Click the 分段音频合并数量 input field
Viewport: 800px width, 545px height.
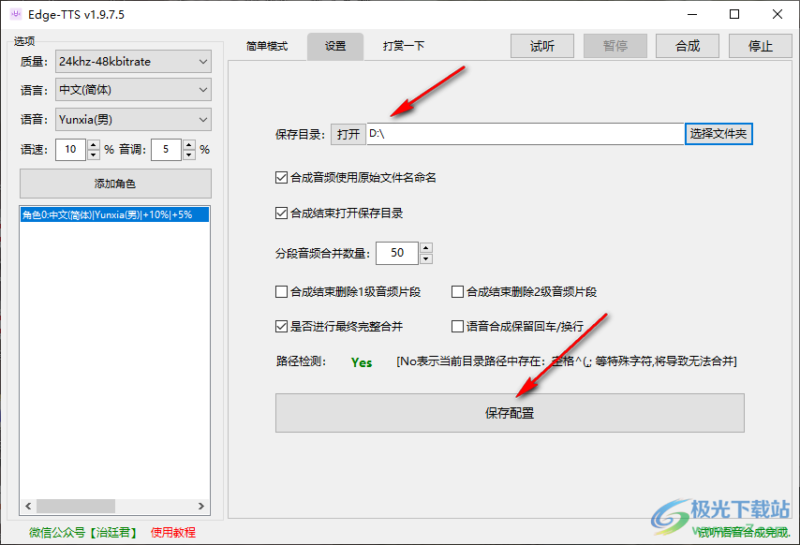(x=397, y=253)
